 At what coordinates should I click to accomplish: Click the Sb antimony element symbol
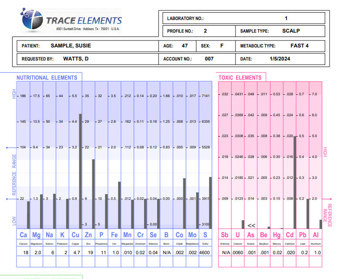[x=225, y=235]
